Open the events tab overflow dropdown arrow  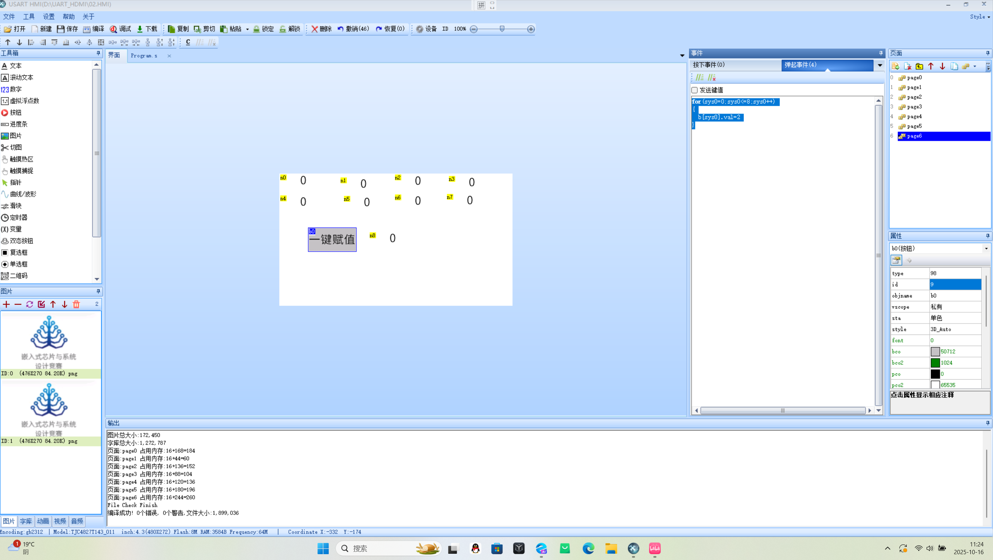tap(880, 65)
